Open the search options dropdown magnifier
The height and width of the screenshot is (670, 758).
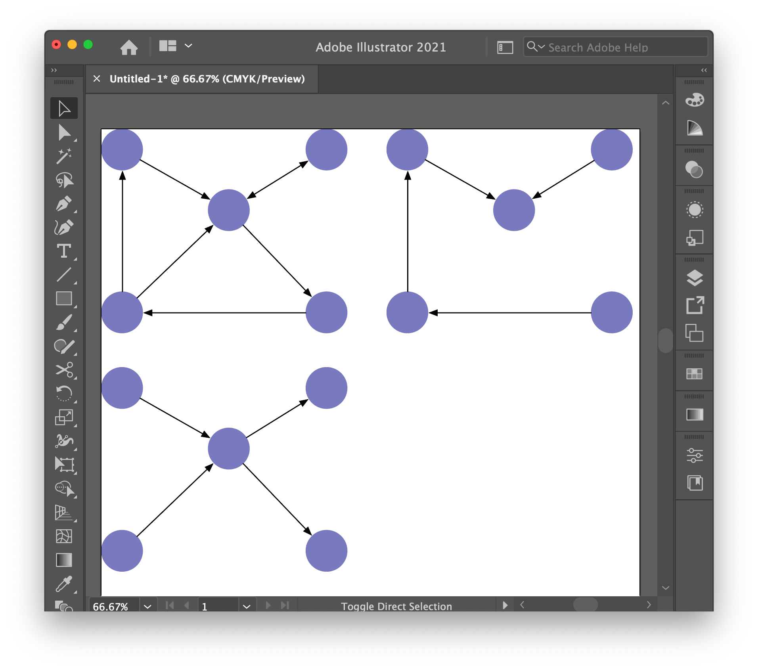point(536,47)
